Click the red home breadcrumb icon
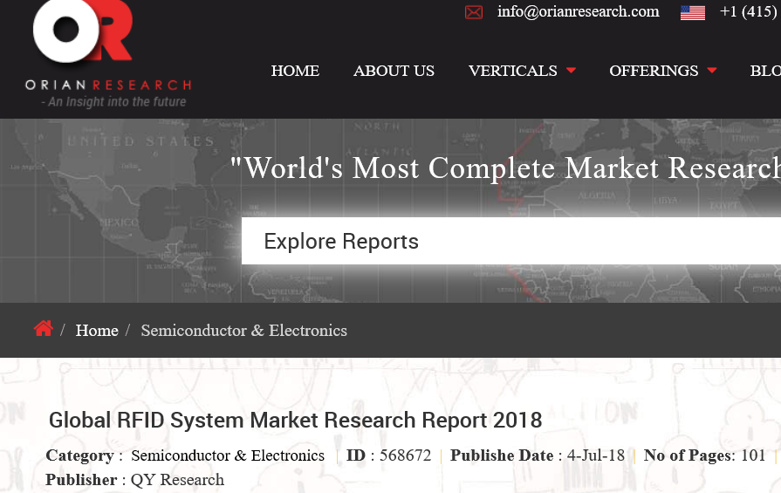The width and height of the screenshot is (781, 493). pos(44,329)
